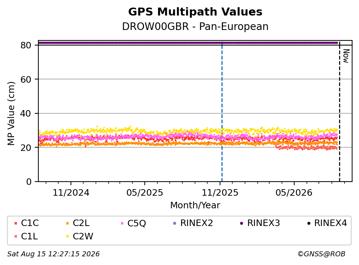The height and width of the screenshot is (265, 359).
Task: Click the 11/2024 x-axis tick label
Action: 71,193
